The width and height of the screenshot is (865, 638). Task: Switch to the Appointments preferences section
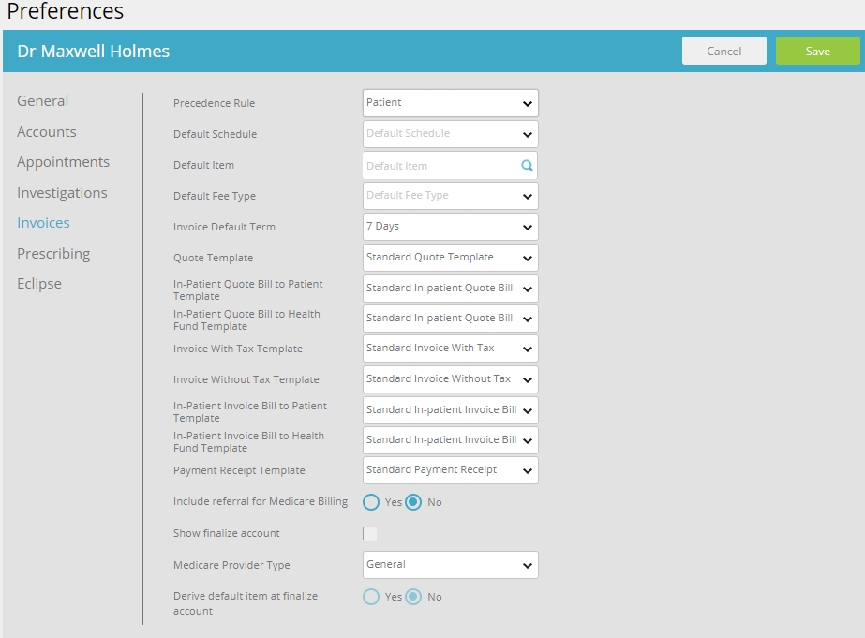coord(63,162)
